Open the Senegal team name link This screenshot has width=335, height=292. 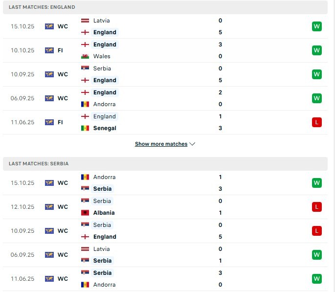pyautogui.click(x=106, y=128)
